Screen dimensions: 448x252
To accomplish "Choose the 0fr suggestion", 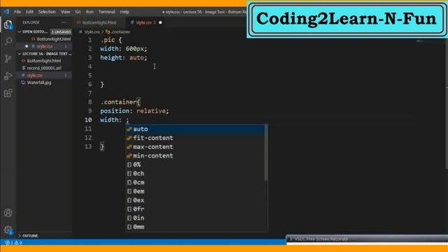I will (x=195, y=209).
